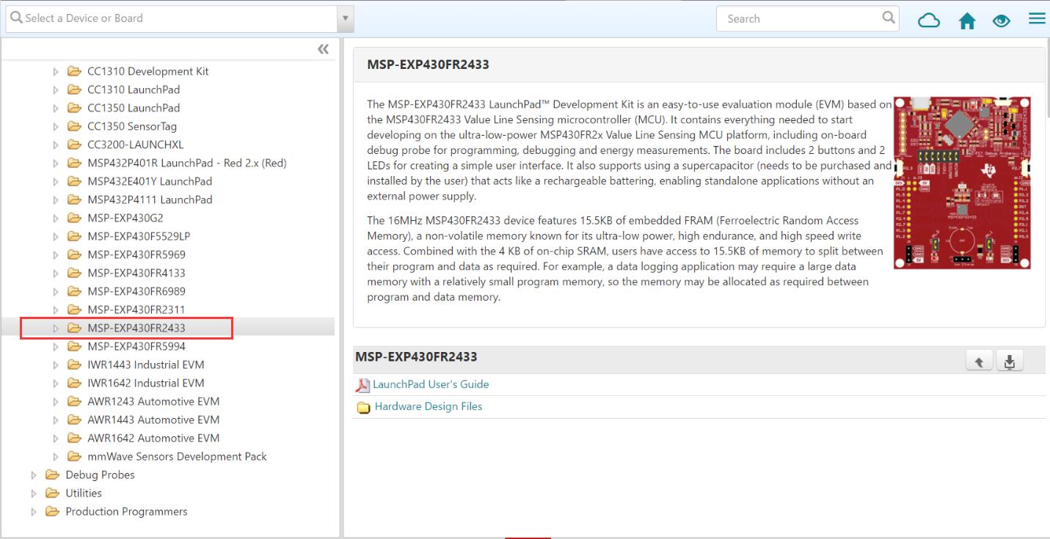This screenshot has width=1050, height=539.
Task: Select CC1310 LaunchPad in the tree
Action: 134,89
